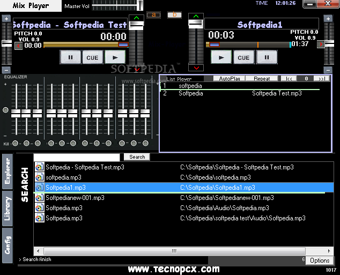Click horizontal scrollbar thumb in results

[x=174, y=251]
